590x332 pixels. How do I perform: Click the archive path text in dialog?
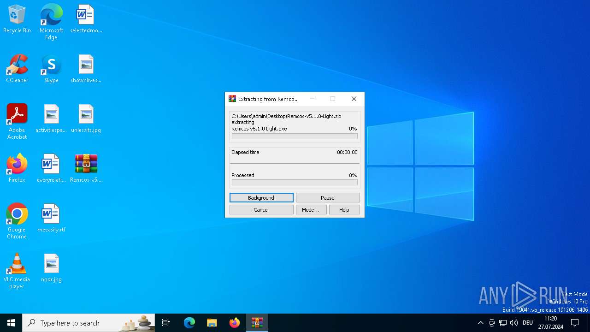[286, 116]
